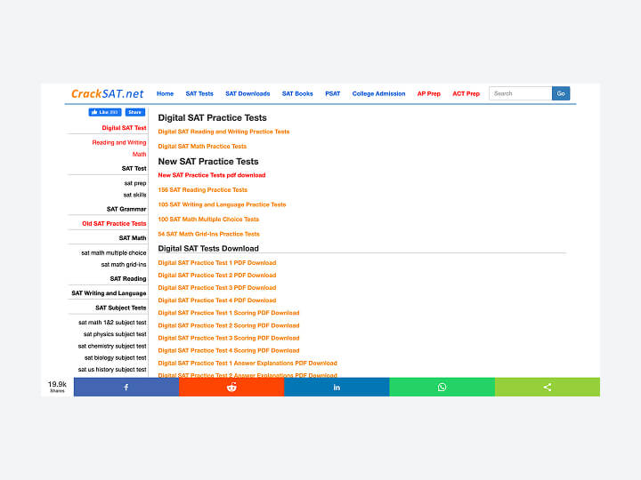
Task: Click the Facebook Like button
Action: click(105, 112)
